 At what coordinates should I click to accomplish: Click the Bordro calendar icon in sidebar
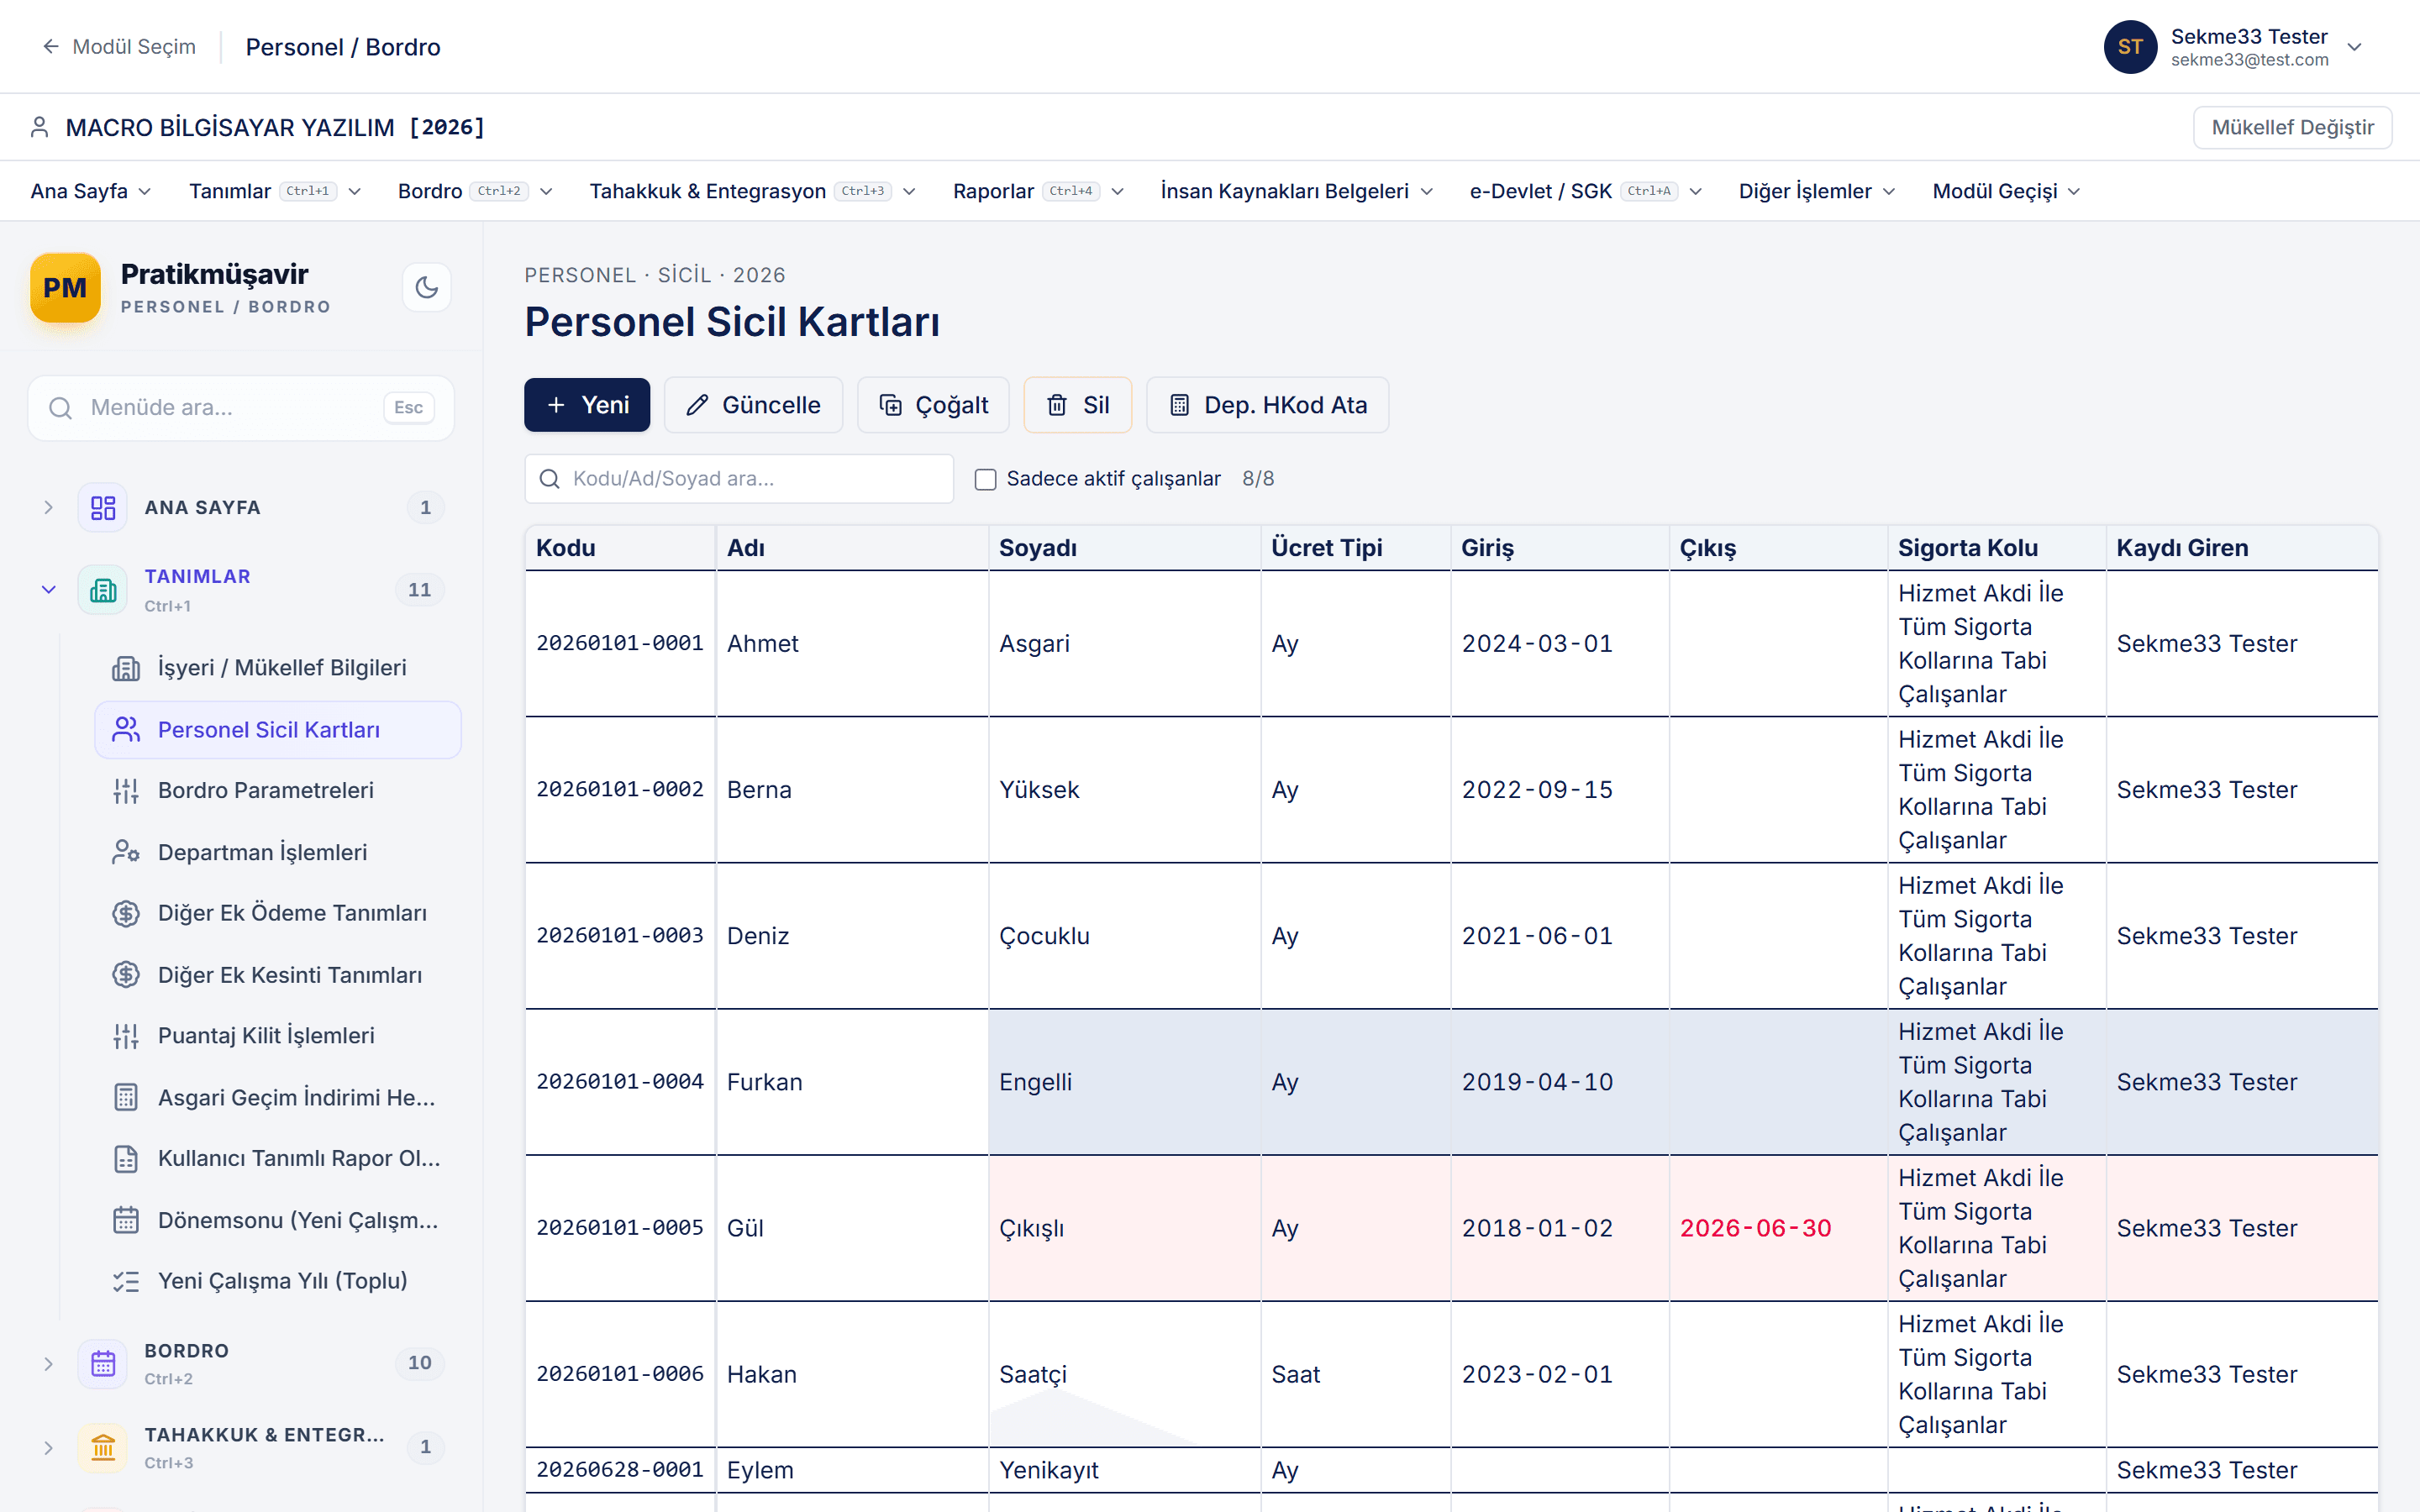[x=103, y=1364]
